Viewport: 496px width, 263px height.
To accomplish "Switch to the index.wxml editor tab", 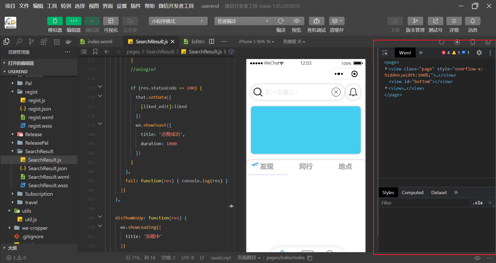I will [100, 42].
